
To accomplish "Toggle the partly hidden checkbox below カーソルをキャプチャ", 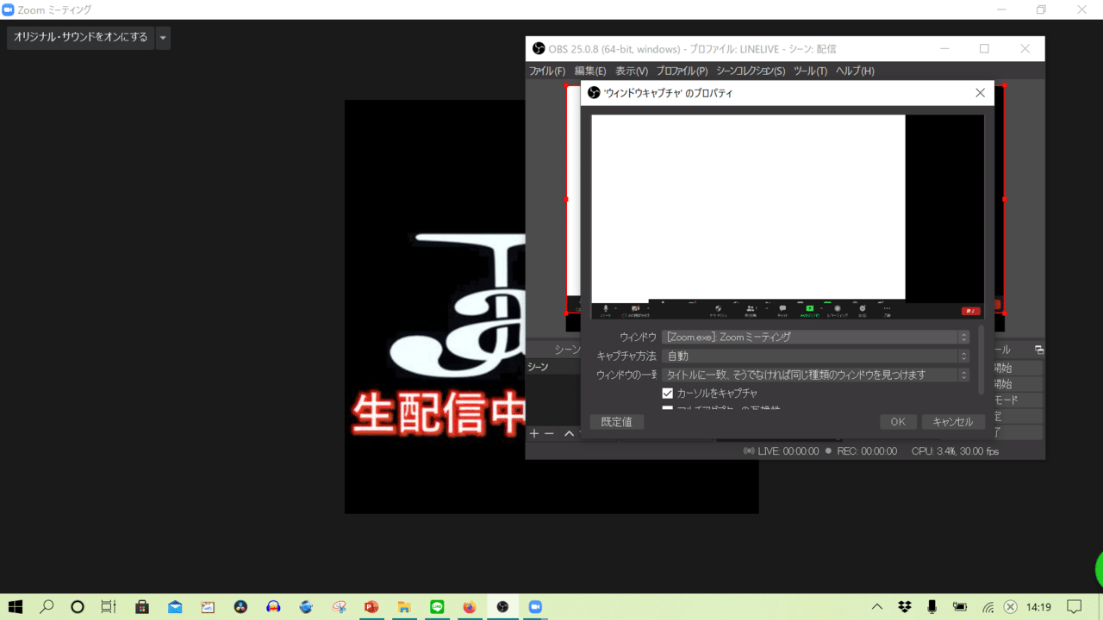I will click(667, 408).
